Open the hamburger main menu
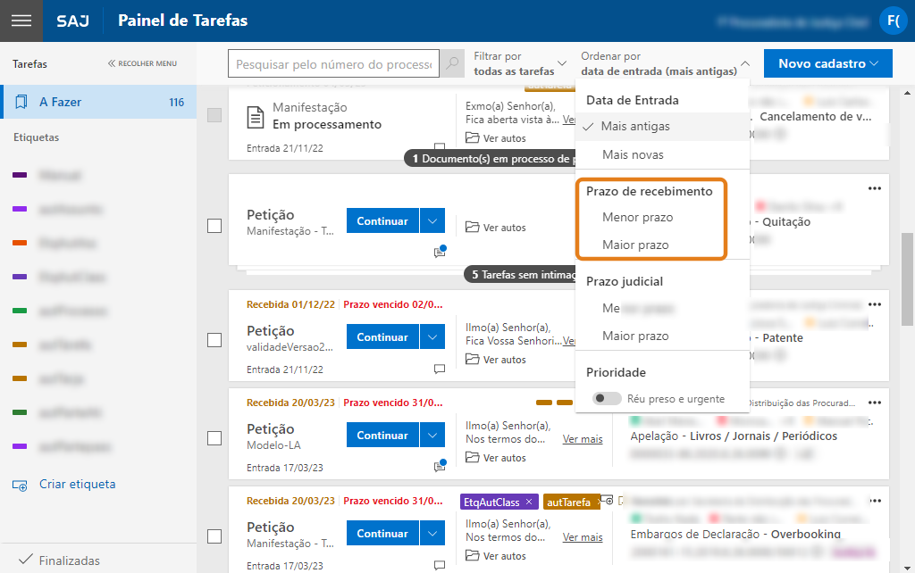Screen dimensions: 915x573 (21, 21)
